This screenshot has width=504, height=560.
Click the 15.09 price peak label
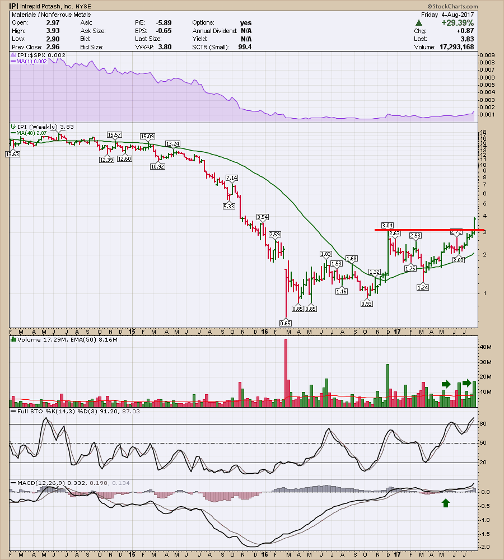tap(147, 137)
